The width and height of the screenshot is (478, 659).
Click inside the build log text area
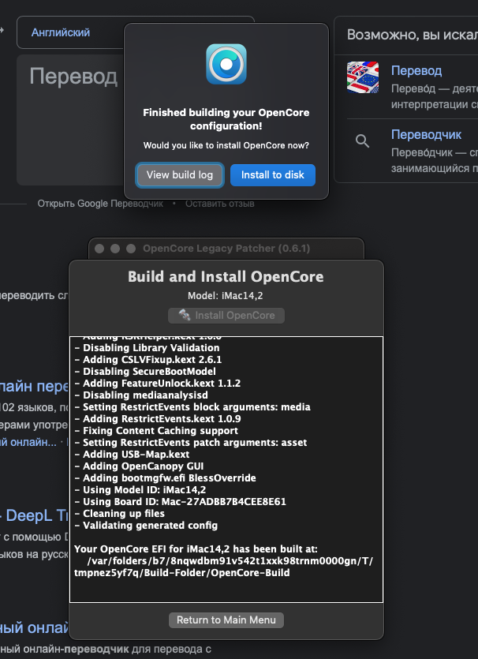(x=226, y=470)
